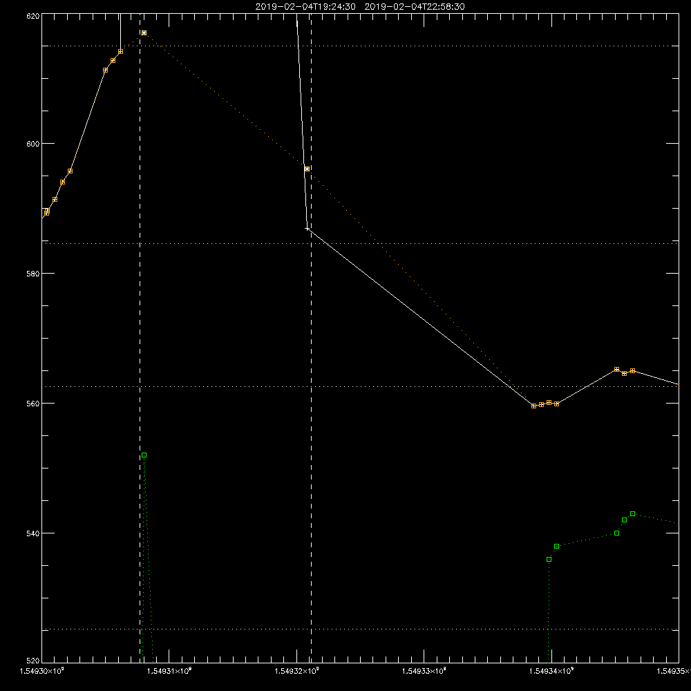691x691 pixels.
Task: Pick the orange peak marker near value 617
Action: click(x=144, y=33)
